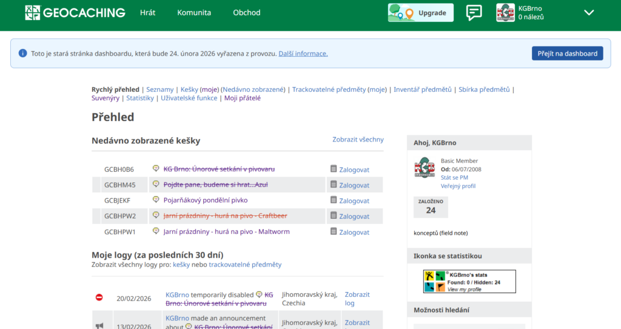Click Zalogovat for GCBJEKF
This screenshot has height=329, width=621.
pos(354,201)
